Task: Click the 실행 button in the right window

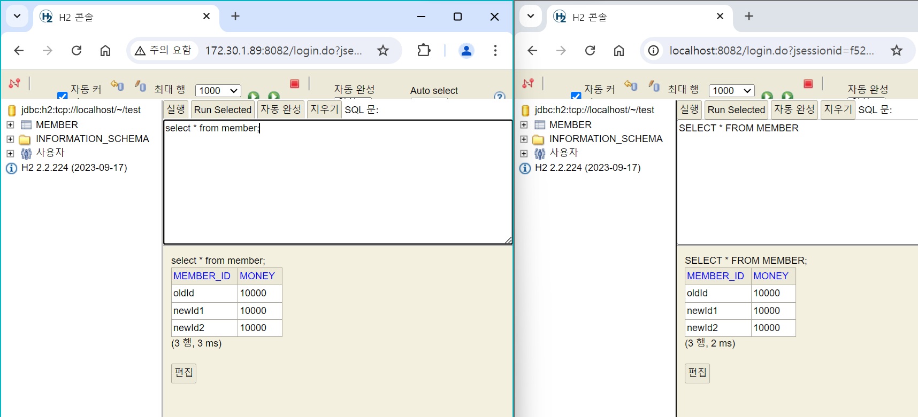Action: pyautogui.click(x=690, y=109)
